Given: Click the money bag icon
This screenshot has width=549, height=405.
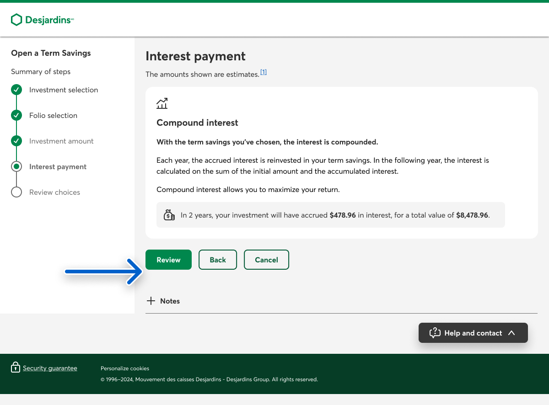Looking at the screenshot, I should point(169,215).
